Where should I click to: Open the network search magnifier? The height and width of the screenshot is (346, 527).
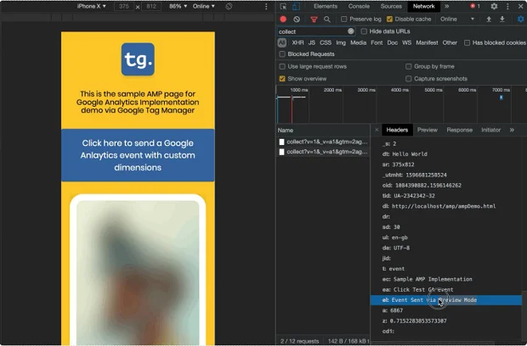pos(326,20)
